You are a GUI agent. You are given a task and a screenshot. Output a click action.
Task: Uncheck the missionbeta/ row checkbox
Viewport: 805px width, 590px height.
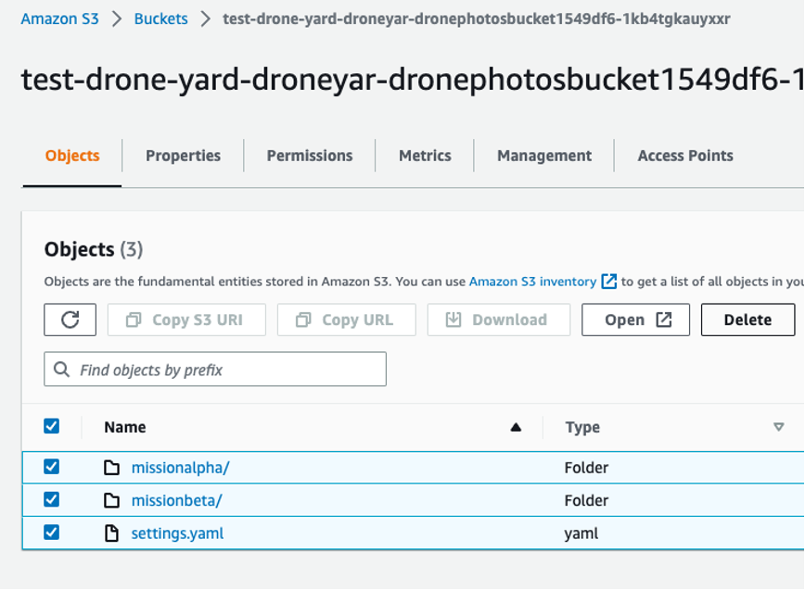(51, 499)
